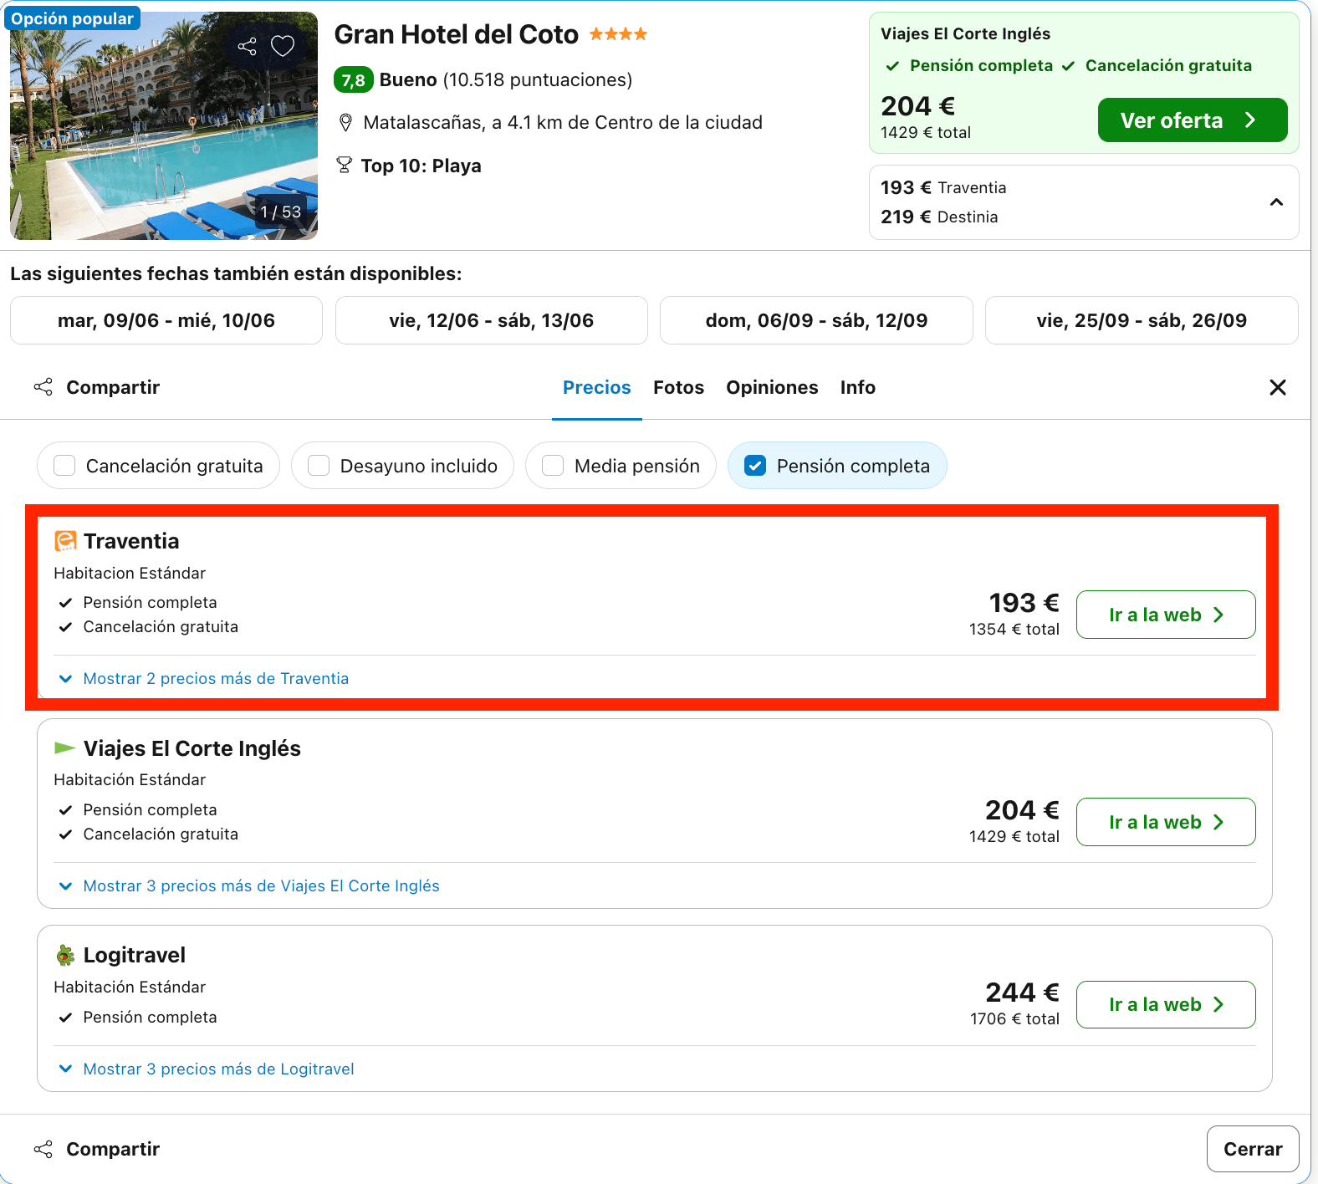This screenshot has width=1318, height=1184.
Task: Click the 219 € Destinia price in summary
Action: [939, 217]
